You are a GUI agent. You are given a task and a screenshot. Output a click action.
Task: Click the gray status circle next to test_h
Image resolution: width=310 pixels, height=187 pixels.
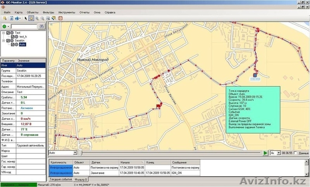click(x=17, y=36)
